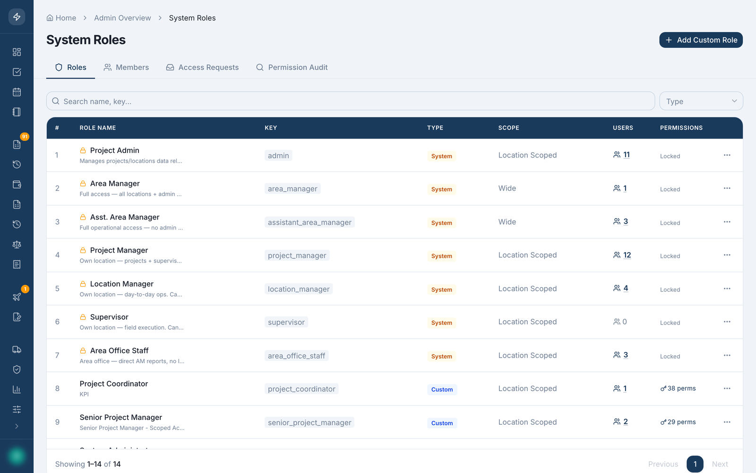Click the Next pagination button
The width and height of the screenshot is (756, 473).
tap(720, 464)
